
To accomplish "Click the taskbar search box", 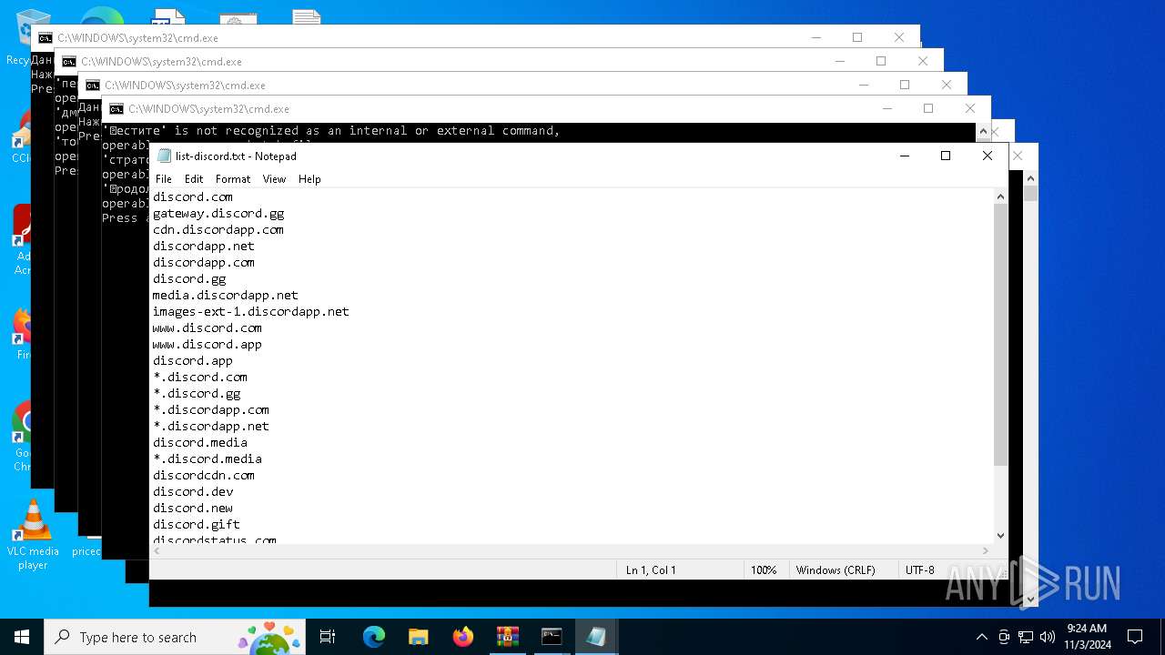I will point(177,637).
